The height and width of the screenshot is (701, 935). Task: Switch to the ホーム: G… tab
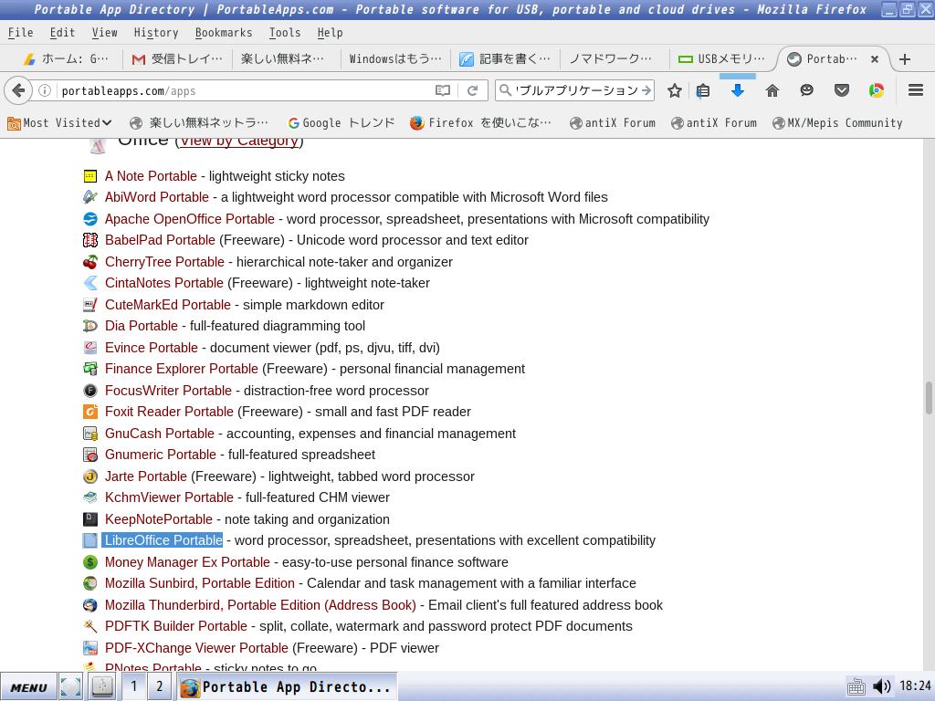point(66,59)
